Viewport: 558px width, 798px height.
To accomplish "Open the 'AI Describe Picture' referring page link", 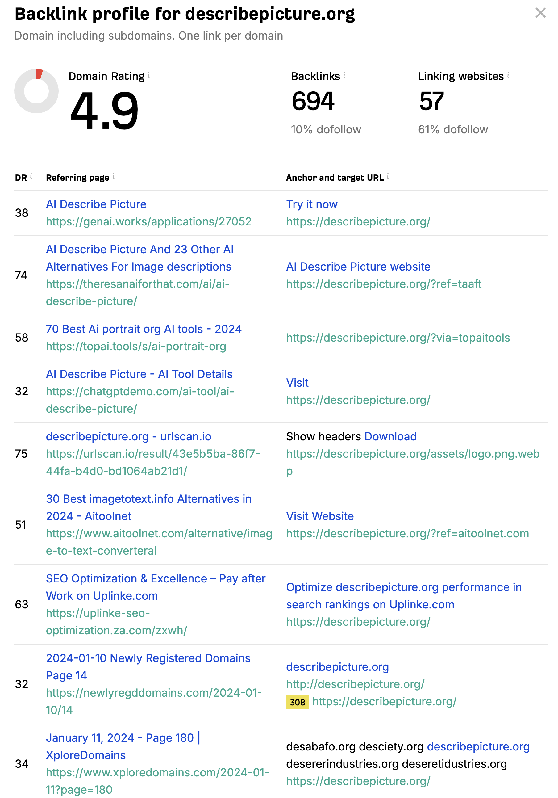I will point(96,204).
